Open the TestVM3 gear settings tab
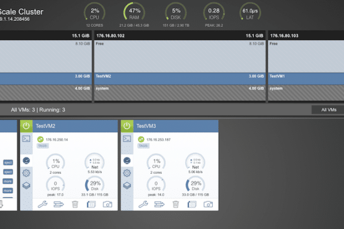Screen dimensions: 344x229 [127, 173]
